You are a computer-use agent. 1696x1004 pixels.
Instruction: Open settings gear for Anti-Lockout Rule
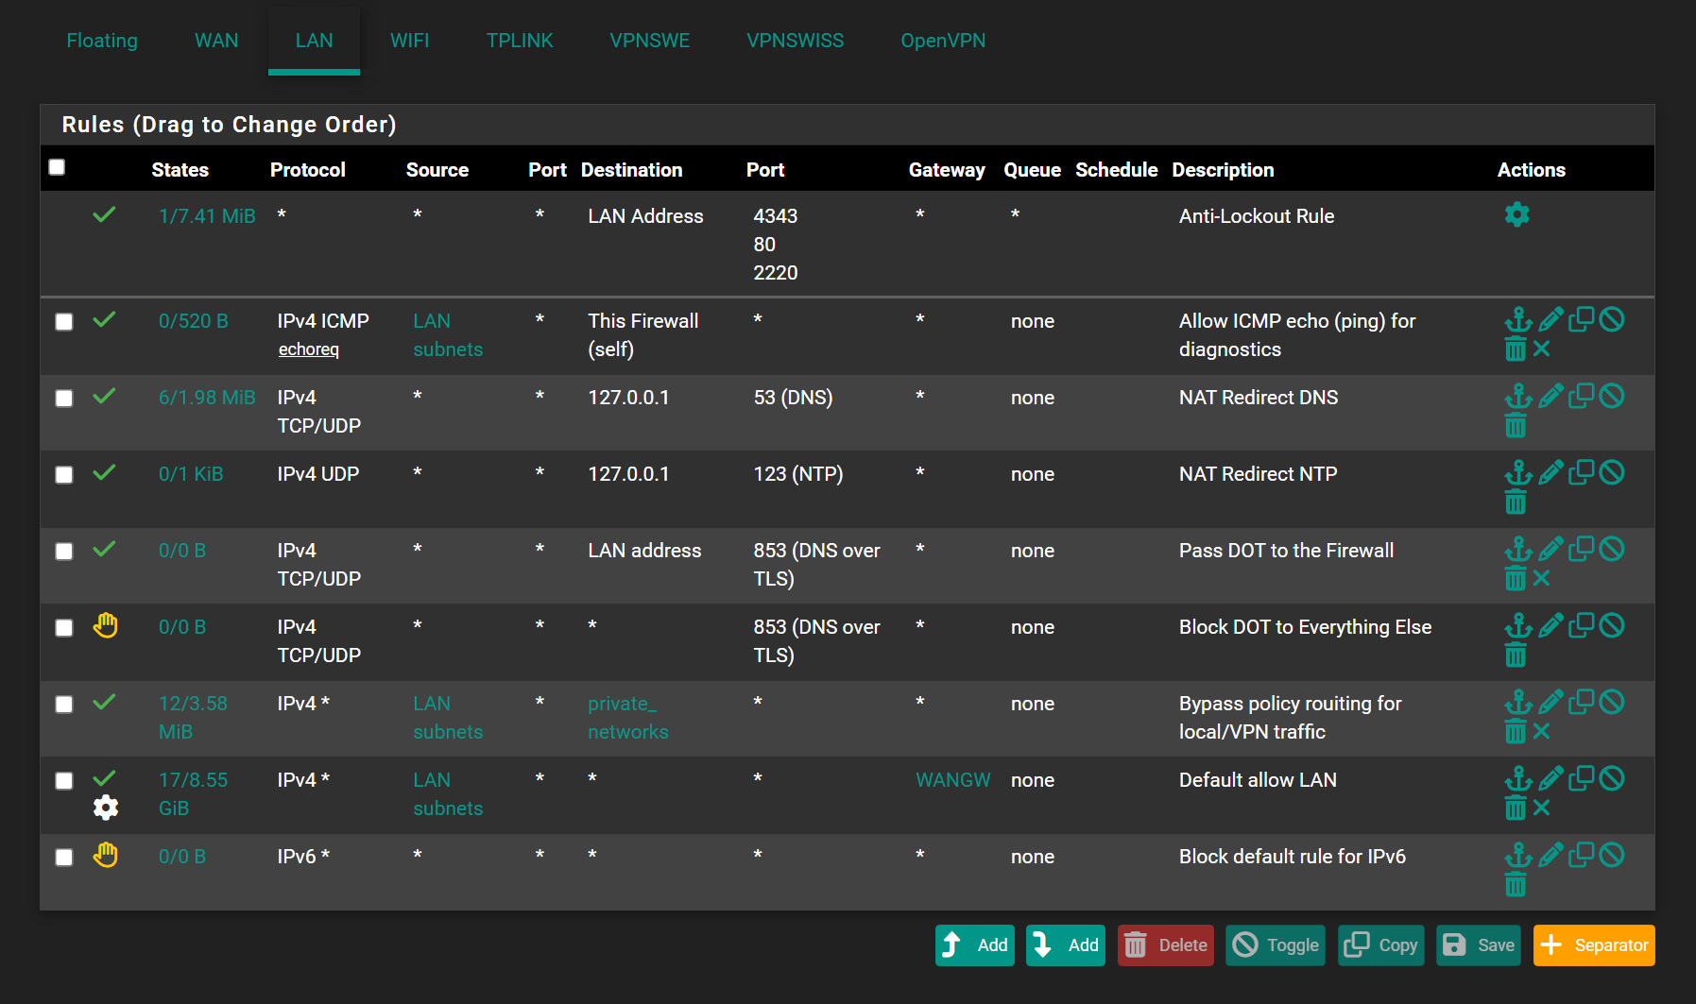(1516, 214)
